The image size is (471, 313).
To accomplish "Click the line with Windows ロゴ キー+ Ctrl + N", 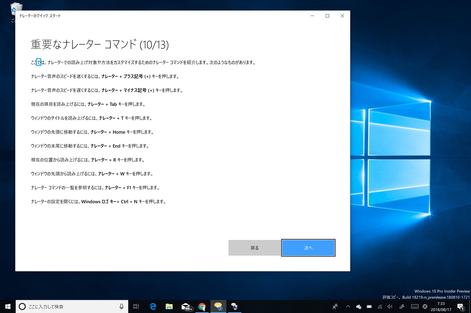I will pos(99,202).
